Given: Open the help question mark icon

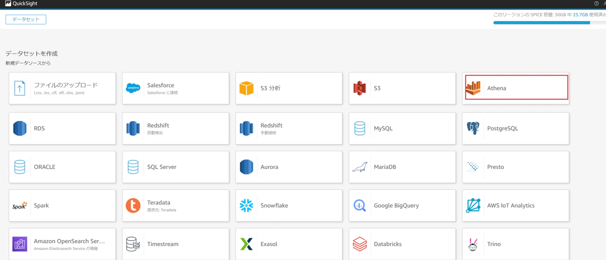Looking at the screenshot, I should (596, 4).
